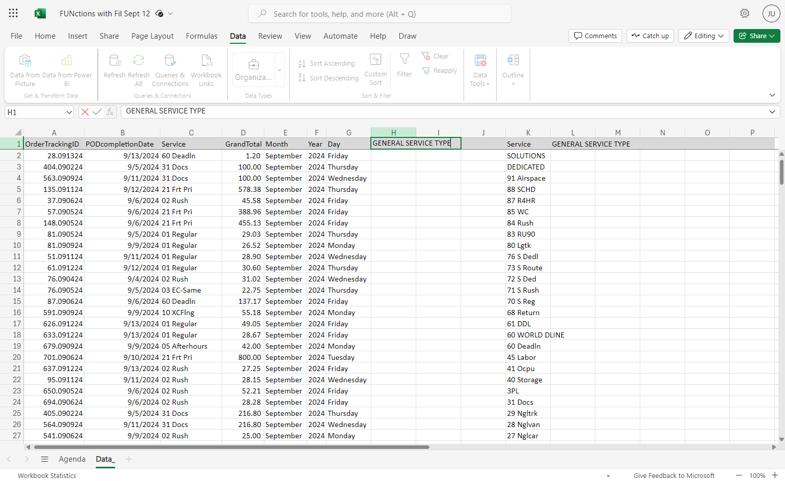The height and width of the screenshot is (481, 785).
Task: Open the Page Layout tab
Action: [152, 36]
